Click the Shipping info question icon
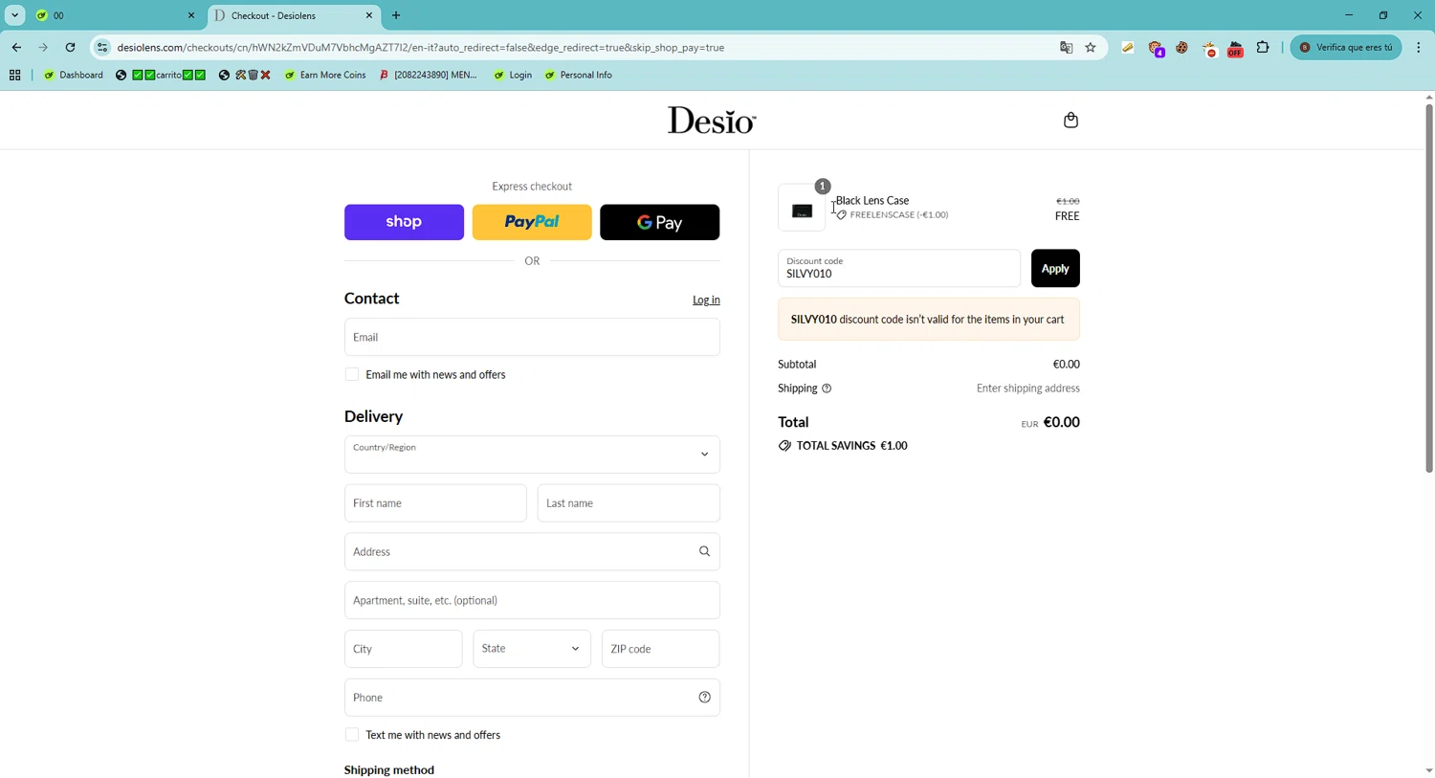The image size is (1435, 778). point(827,389)
